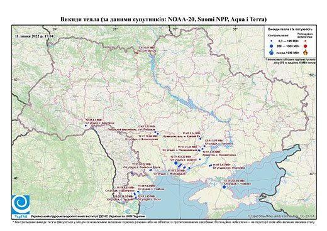Click the "11:43 21,44 МВт" label
The width and height of the screenshot is (327, 231).
(x=187, y=147)
